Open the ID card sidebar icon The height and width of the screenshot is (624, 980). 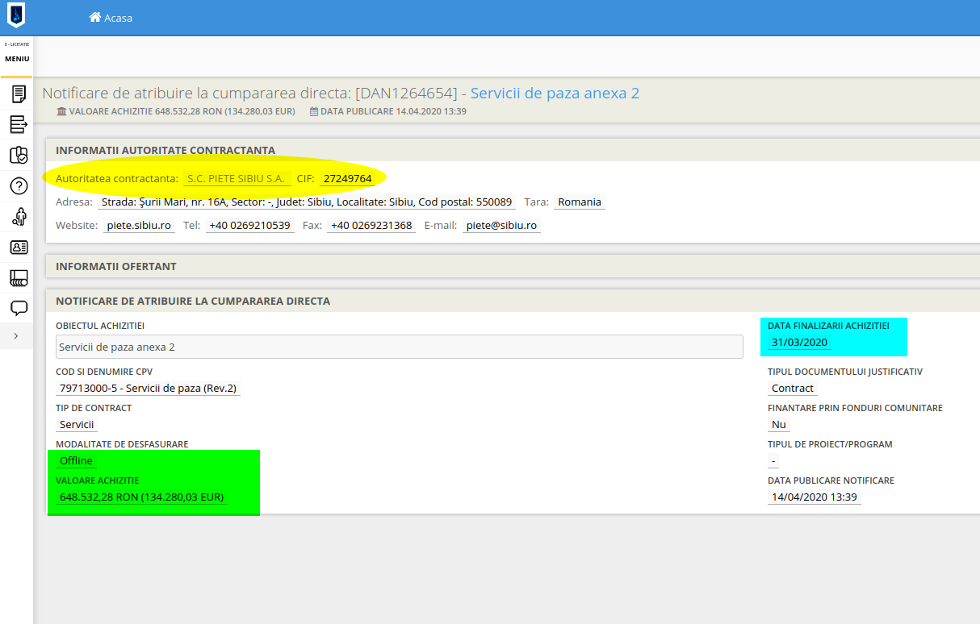pos(19,248)
